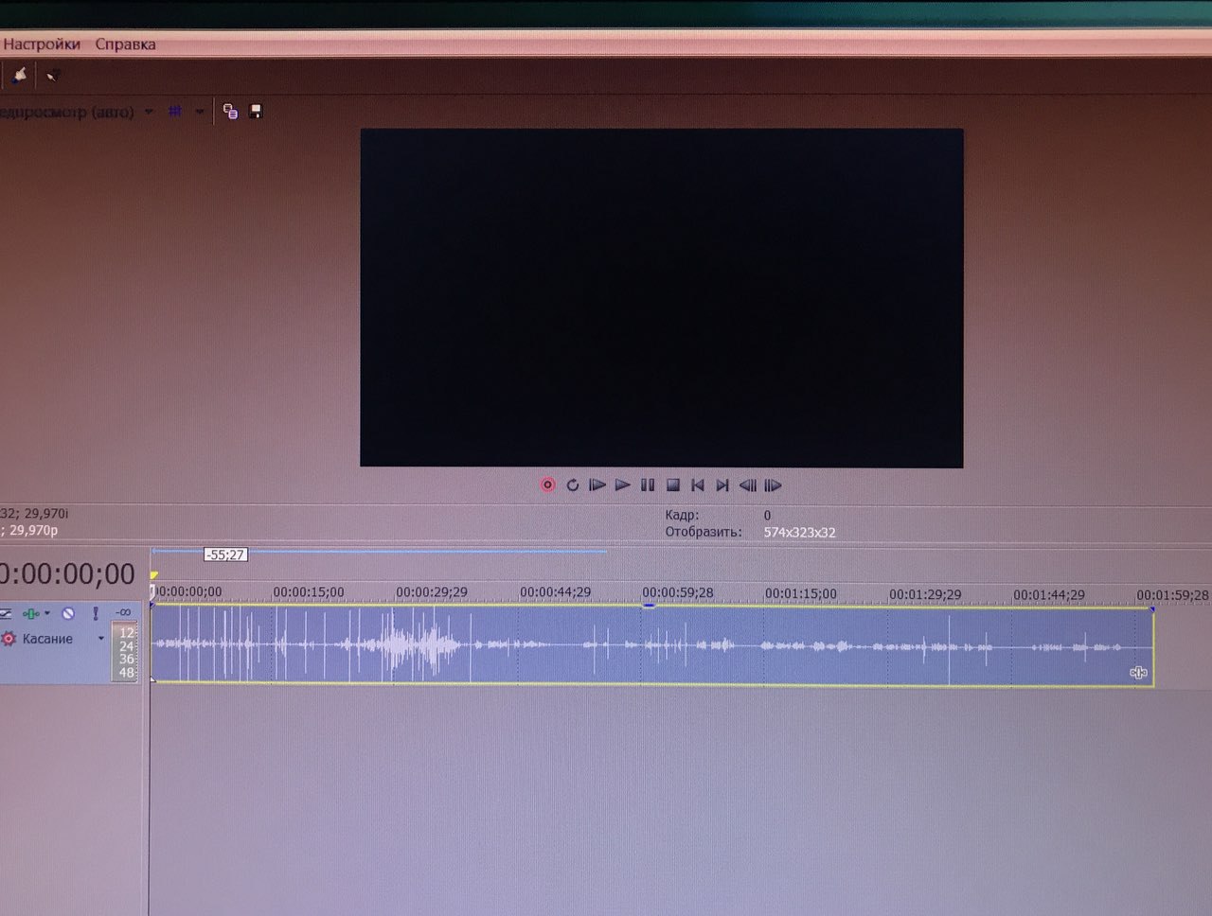1212x916 pixels.
Task: Click the Pause button
Action: 648,485
